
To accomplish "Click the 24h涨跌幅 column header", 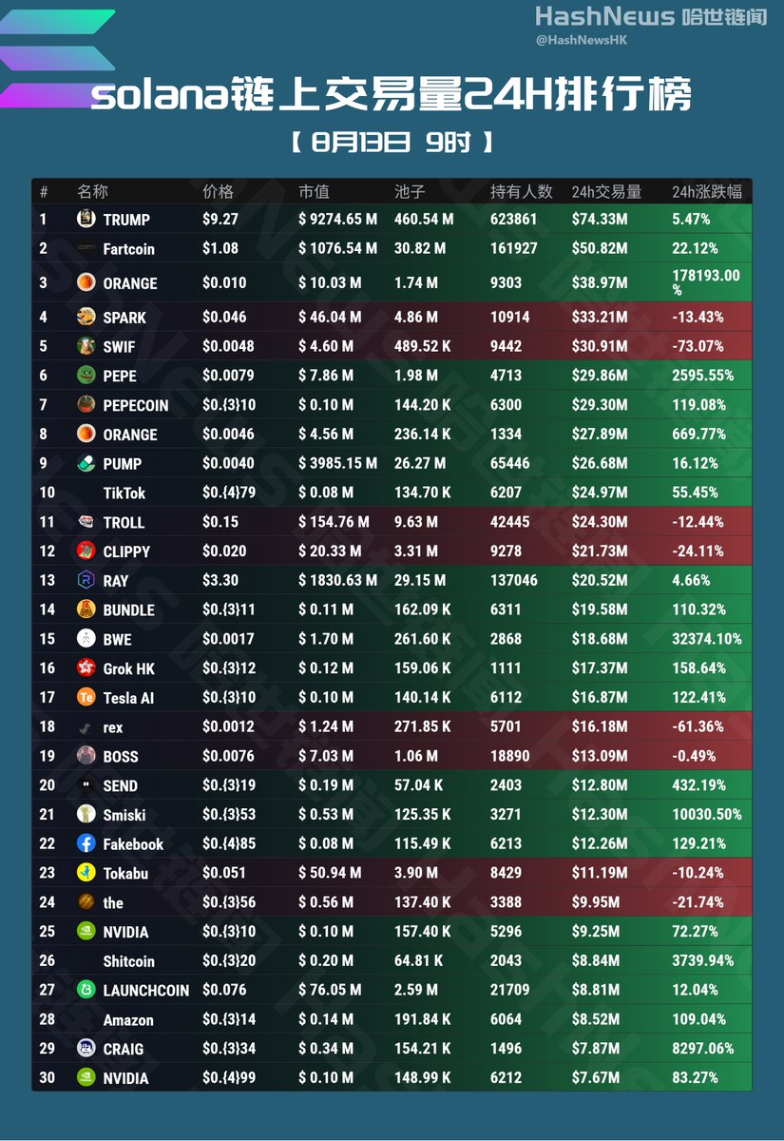I will 706,191.
